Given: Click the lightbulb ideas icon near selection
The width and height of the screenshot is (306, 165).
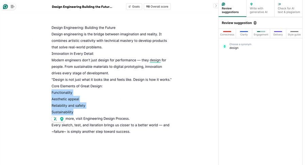Looking at the screenshot, I should pyautogui.click(x=62, y=119).
